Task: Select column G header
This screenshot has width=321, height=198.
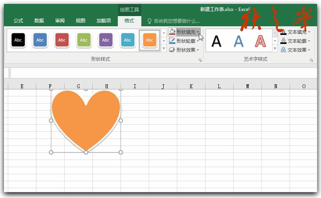Action: (78, 86)
